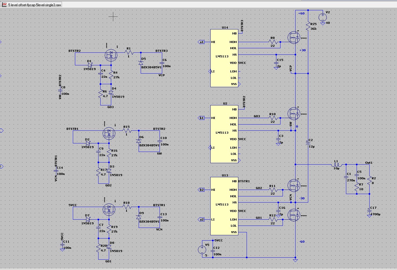The image size is (397, 270).
Task: Click the G03 net label below R6
Action: (110, 107)
